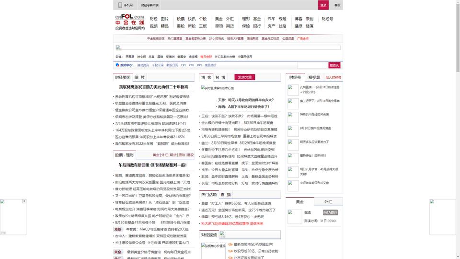
Task: Click the 加入财经号 link
Action: point(333,78)
